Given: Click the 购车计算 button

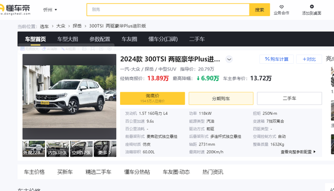Looking at the screenshot, I should point(277,59).
